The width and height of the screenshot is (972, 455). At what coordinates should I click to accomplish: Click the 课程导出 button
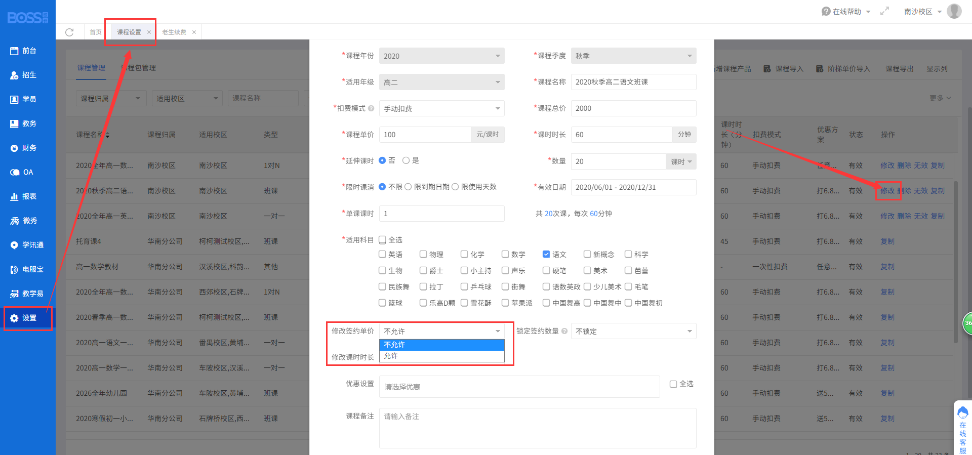(900, 69)
